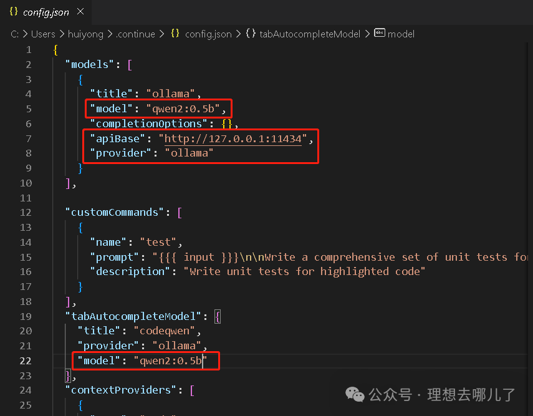The width and height of the screenshot is (533, 416).
Task: Click line number 12 in the gutter
Action: tap(25, 213)
